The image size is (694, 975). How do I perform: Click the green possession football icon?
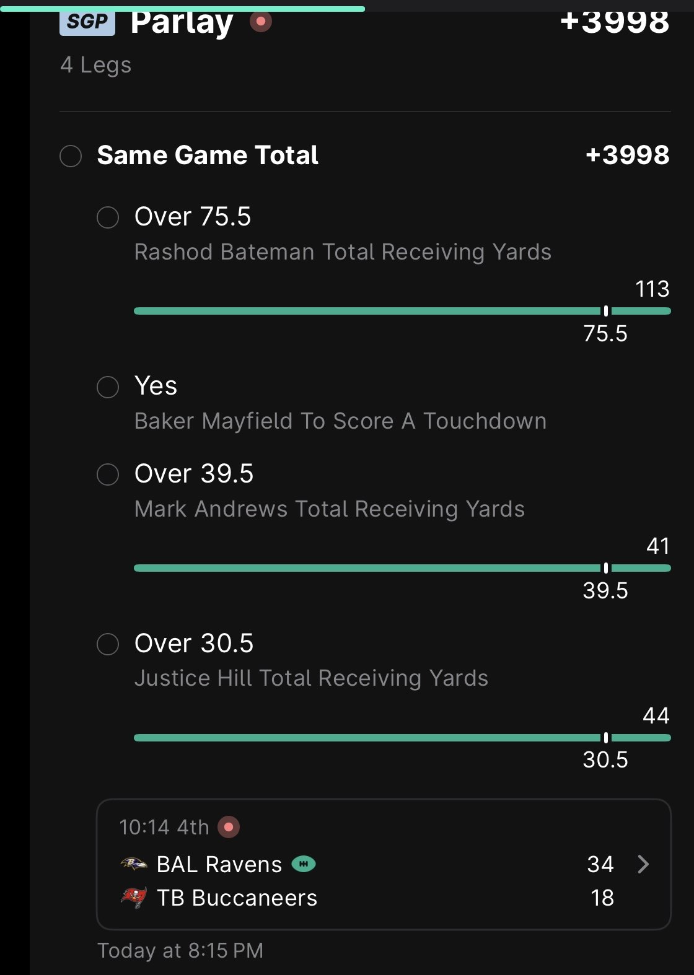click(x=304, y=864)
